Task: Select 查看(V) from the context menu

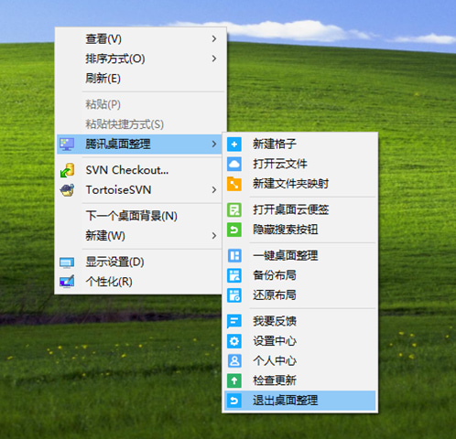Action: pyautogui.click(x=140, y=38)
